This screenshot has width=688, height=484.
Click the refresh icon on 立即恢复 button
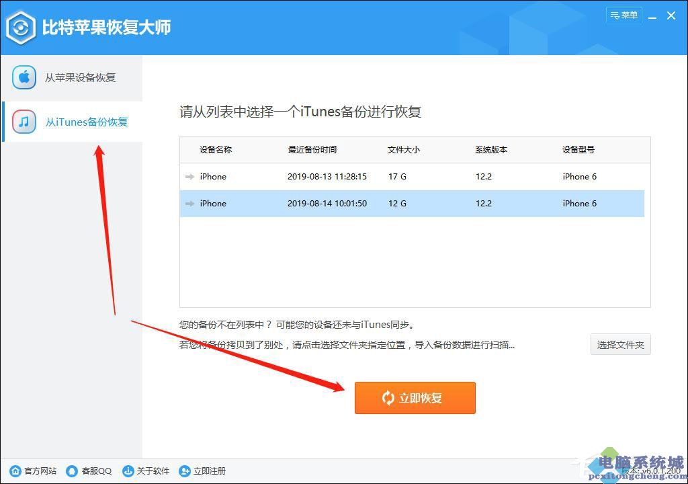tap(388, 398)
